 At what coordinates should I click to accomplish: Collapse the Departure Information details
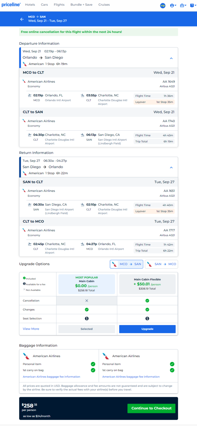(171, 58)
